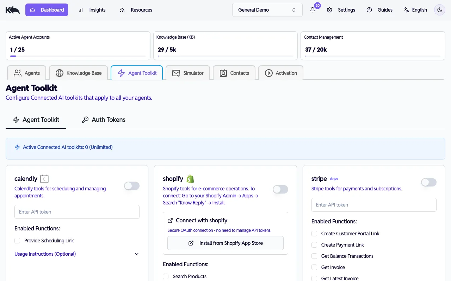This screenshot has width=451, height=281.
Task: Enable the stripe toolkit toggle
Action: (x=428, y=182)
